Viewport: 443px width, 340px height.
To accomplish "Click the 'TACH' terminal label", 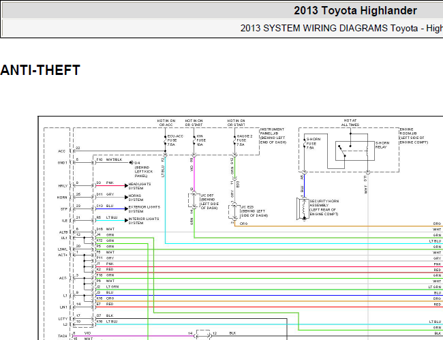I will tap(63, 336).
